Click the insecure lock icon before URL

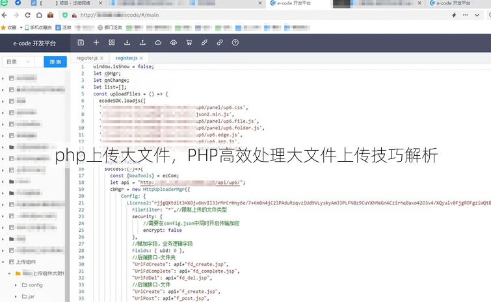[74, 16]
